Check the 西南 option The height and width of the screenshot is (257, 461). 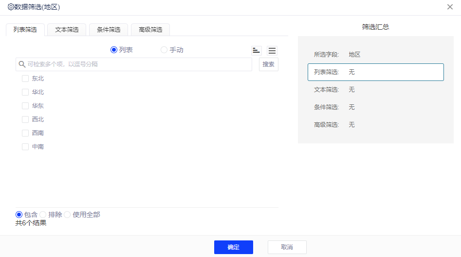pyautogui.click(x=25, y=133)
